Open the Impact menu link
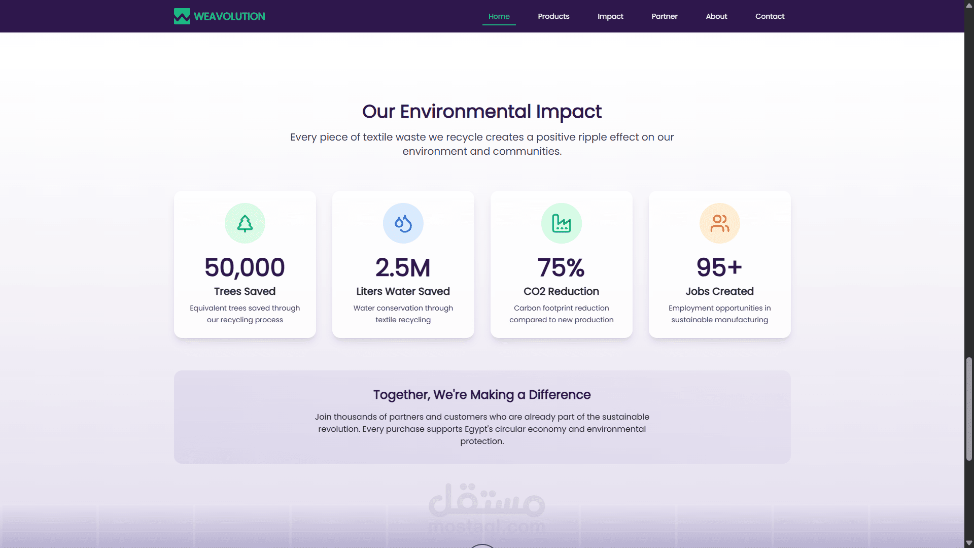Viewport: 974px width, 548px height. pos(610,16)
